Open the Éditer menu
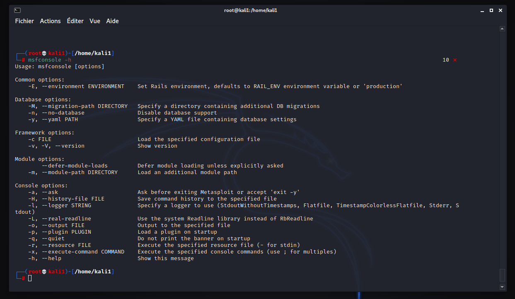 tap(75, 21)
